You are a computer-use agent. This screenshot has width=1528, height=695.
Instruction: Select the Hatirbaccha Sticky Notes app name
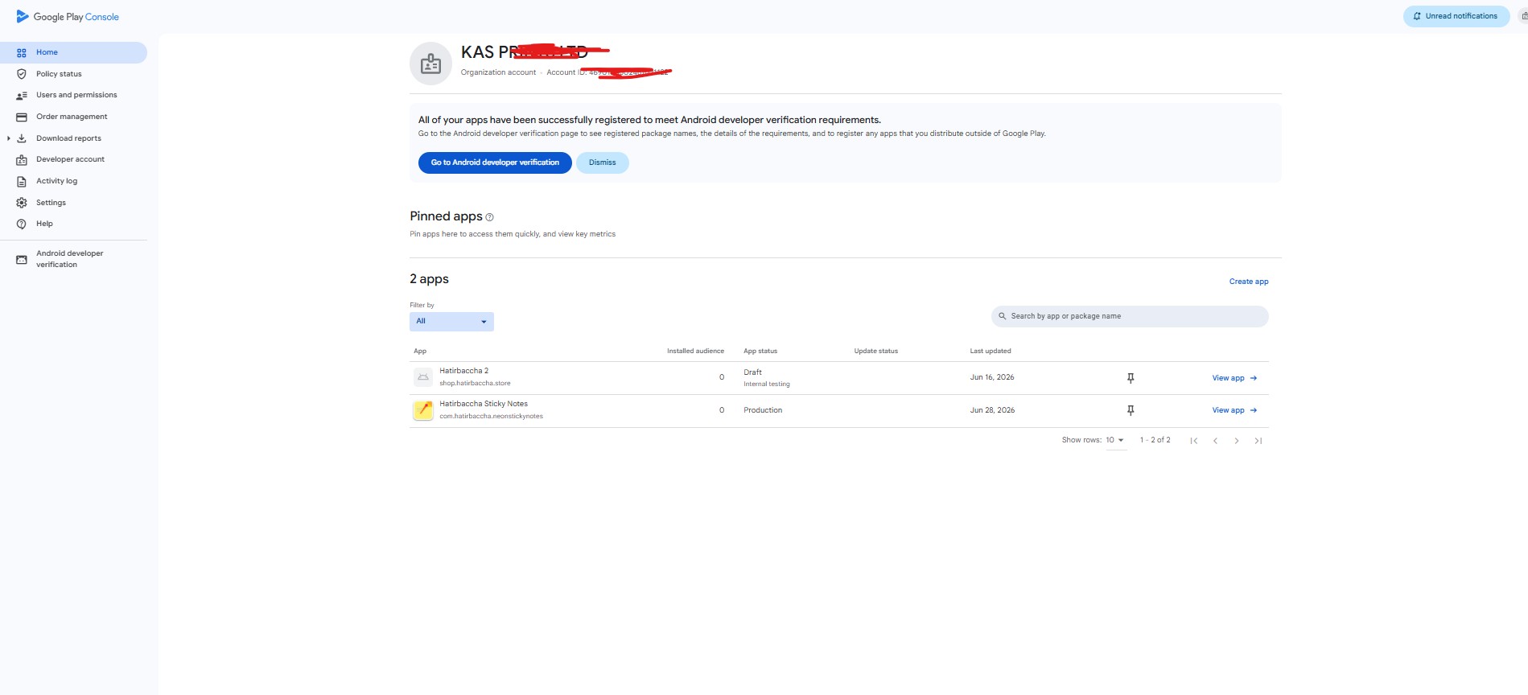[x=484, y=404]
